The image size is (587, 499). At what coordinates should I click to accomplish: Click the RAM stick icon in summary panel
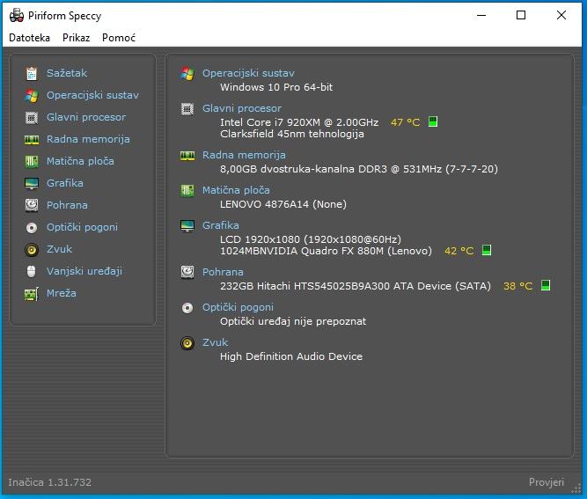[187, 156]
